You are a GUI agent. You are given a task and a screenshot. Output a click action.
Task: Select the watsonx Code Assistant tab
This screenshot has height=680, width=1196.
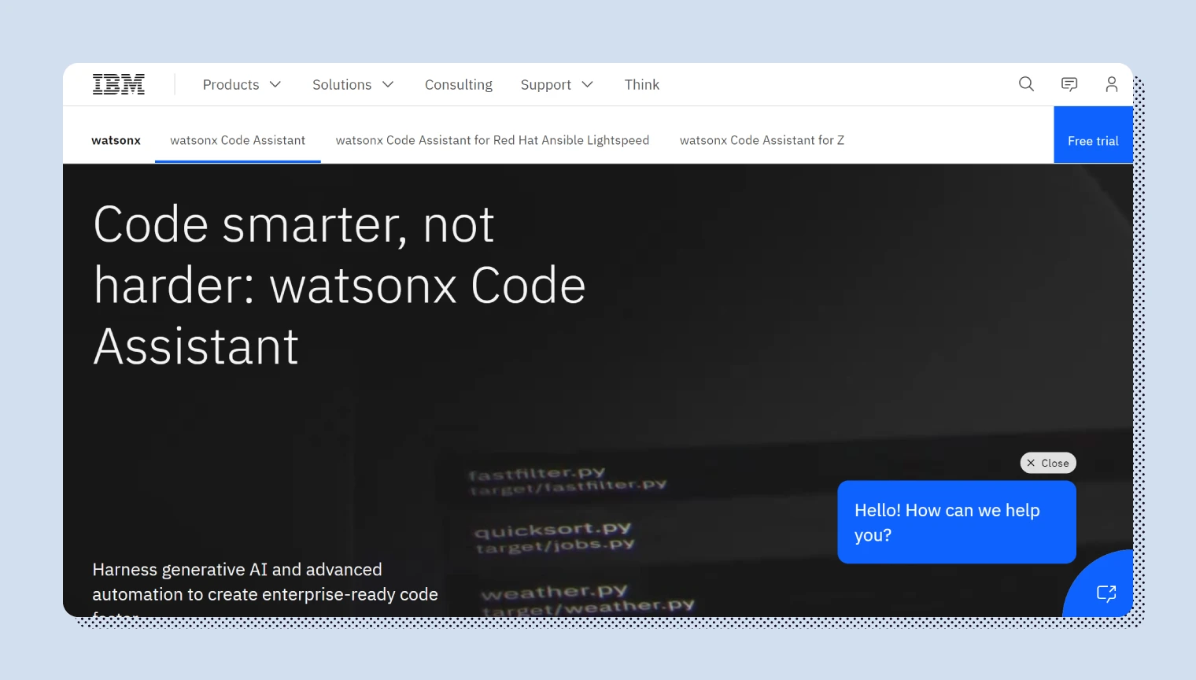click(x=238, y=140)
